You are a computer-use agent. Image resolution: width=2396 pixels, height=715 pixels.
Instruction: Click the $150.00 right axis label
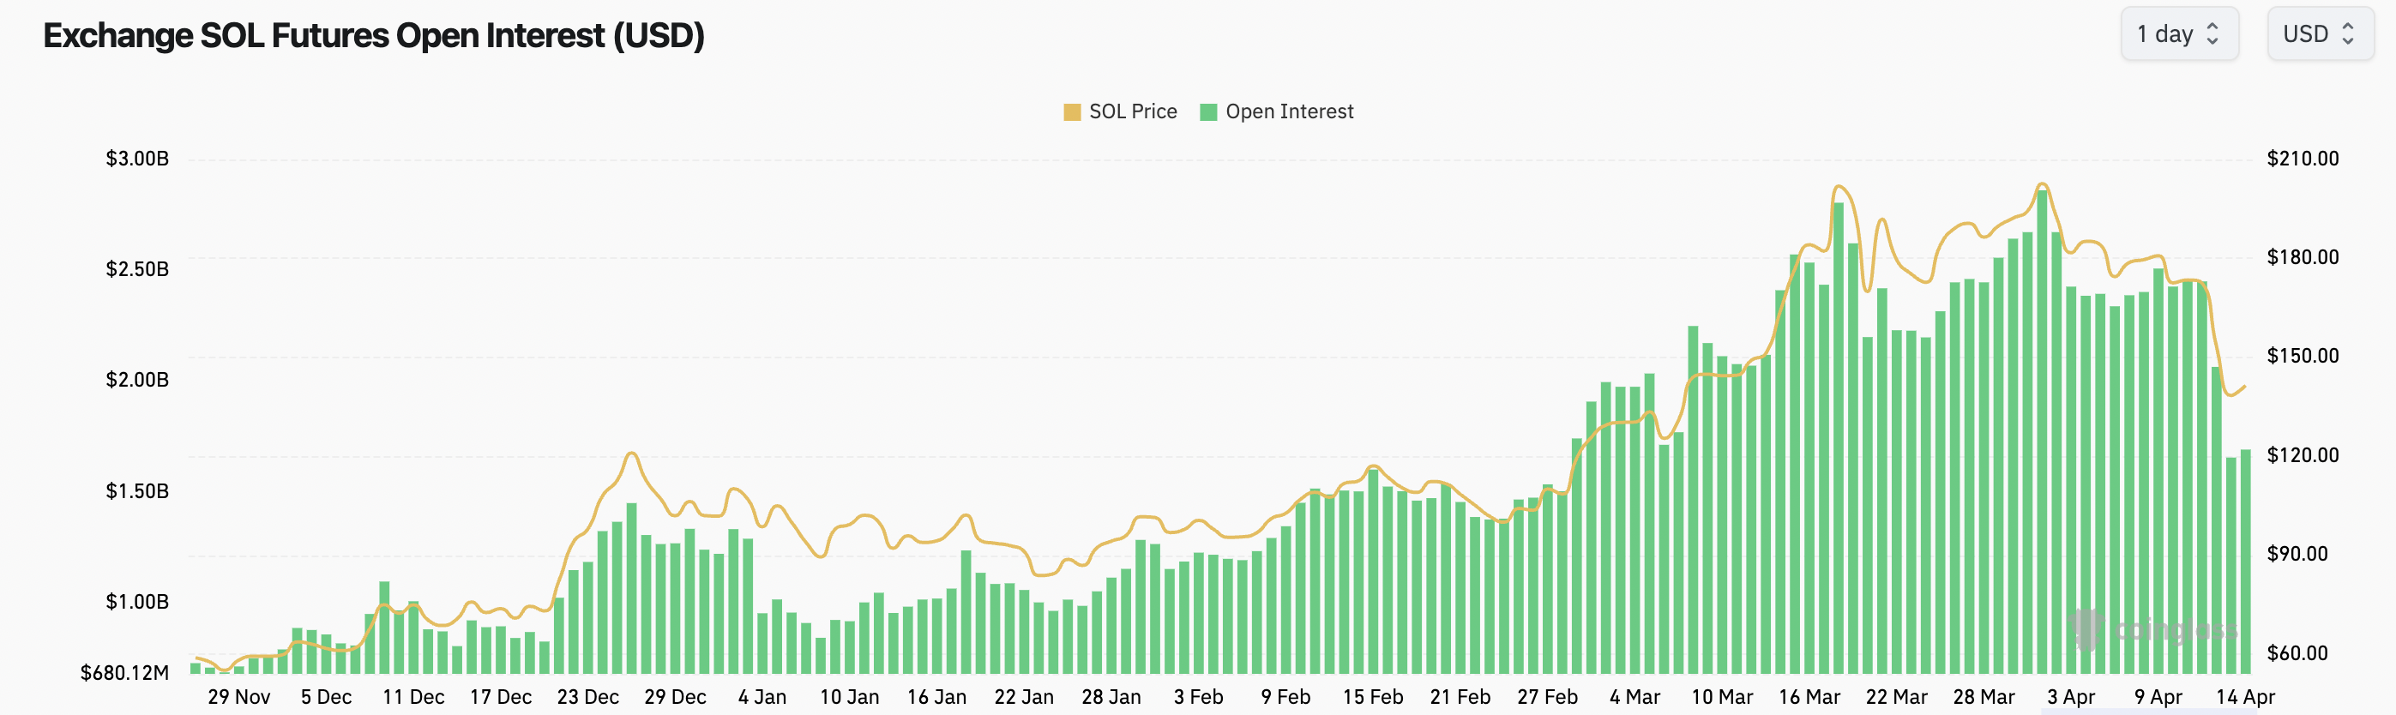coord(2302,356)
